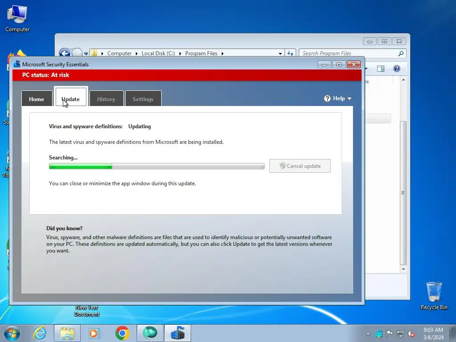Screen dimensions: 456x342
Task: Click Local Disk (C:) breadcrumb
Action: tap(158, 53)
